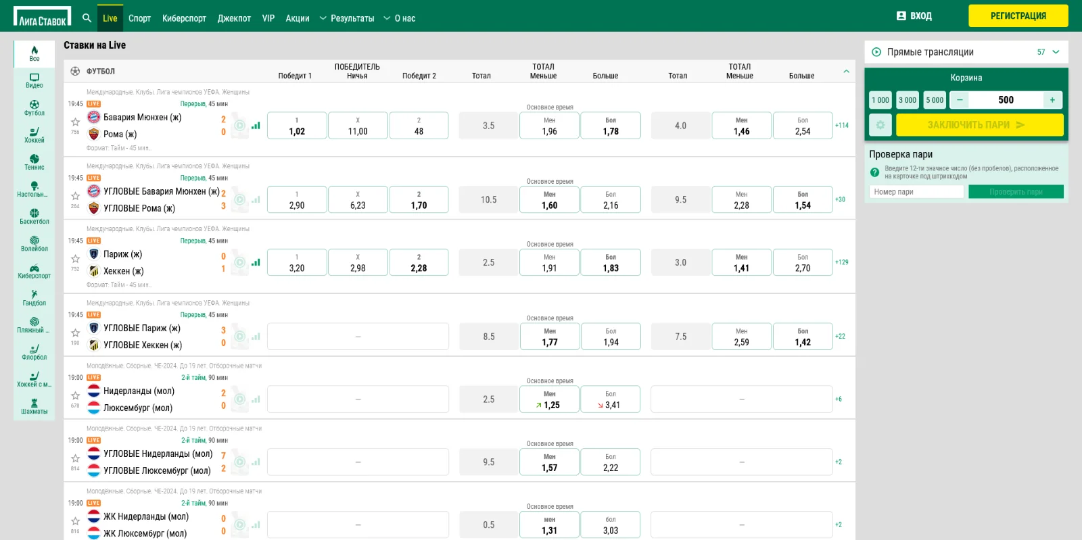
Task: Click the stake amount field showing 500
Action: 1006,100
